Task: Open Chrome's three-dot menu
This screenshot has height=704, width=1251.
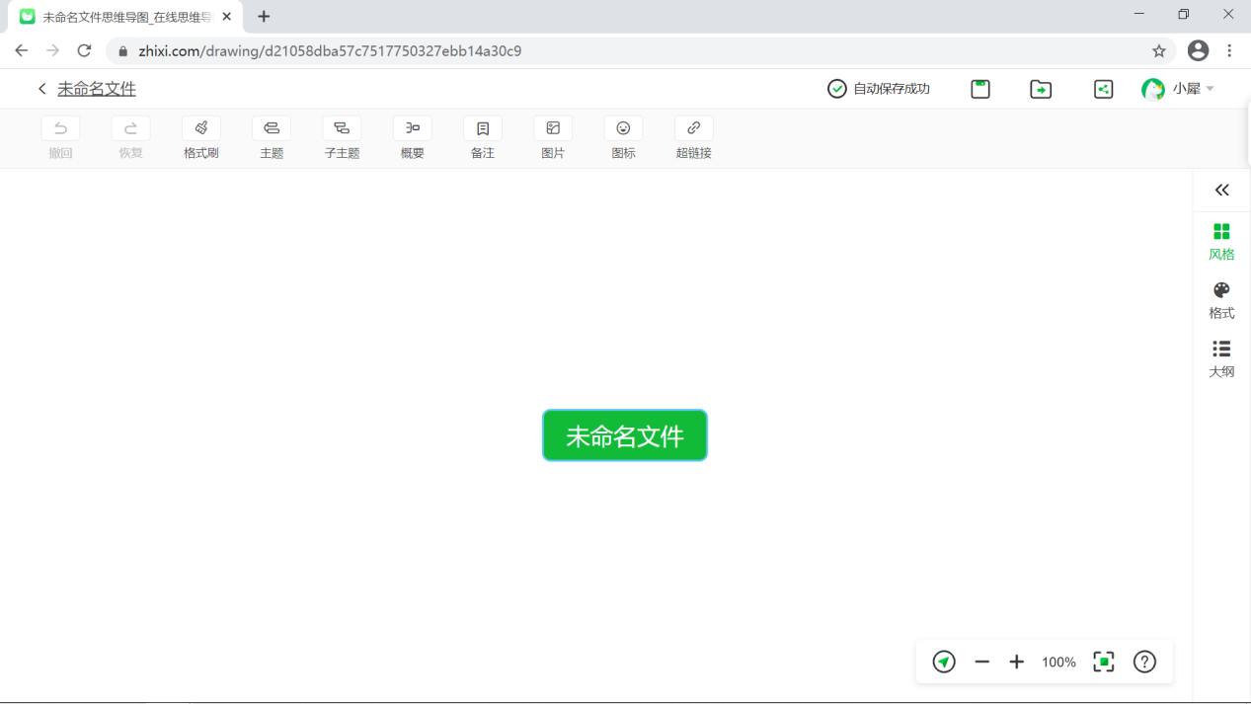Action: [x=1229, y=49]
